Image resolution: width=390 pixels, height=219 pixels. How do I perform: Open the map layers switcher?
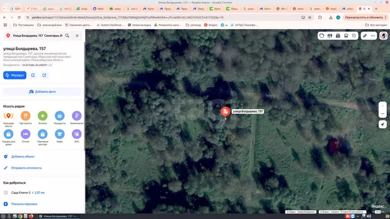click(x=354, y=36)
